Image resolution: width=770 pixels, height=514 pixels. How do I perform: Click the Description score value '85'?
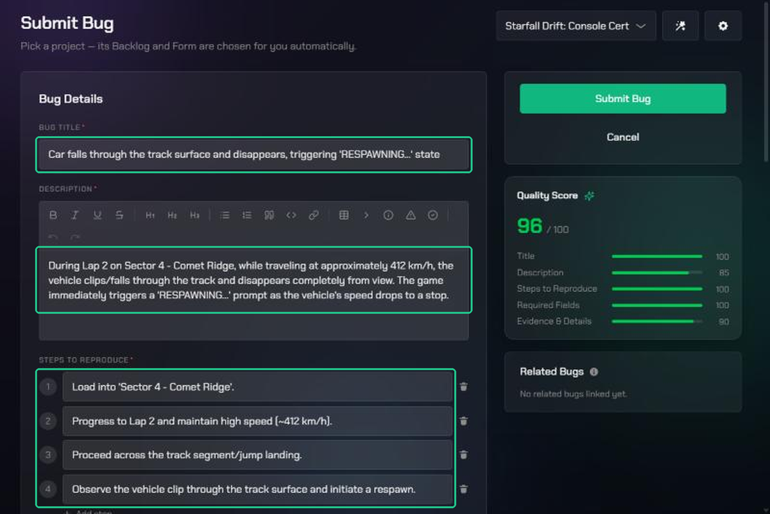[x=723, y=273]
